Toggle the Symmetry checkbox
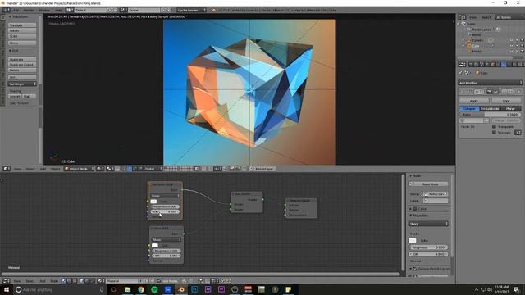The width and height of the screenshot is (525, 295). [x=494, y=133]
